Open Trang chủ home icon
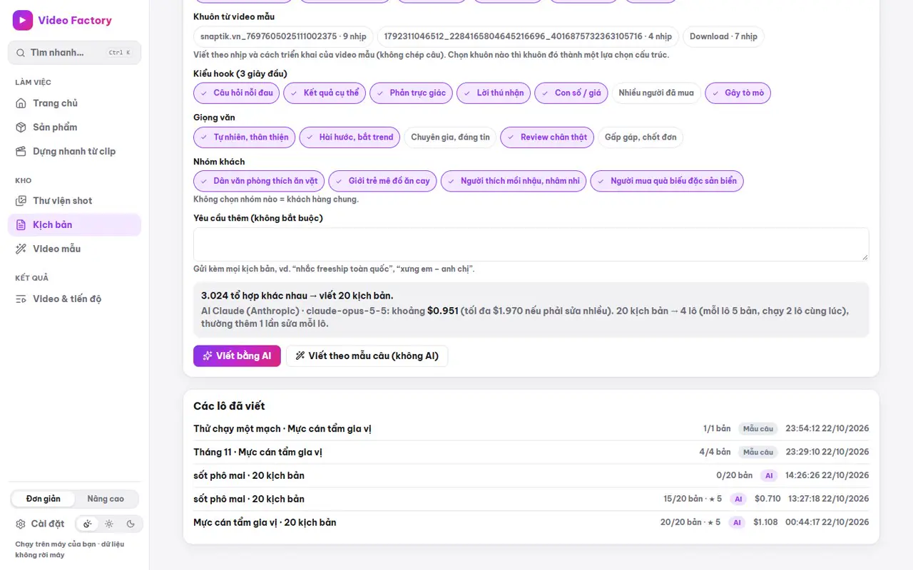Screen dimensions: 913x570 point(21,103)
